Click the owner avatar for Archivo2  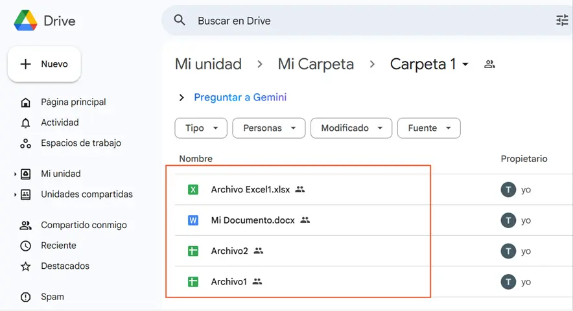pyautogui.click(x=508, y=251)
